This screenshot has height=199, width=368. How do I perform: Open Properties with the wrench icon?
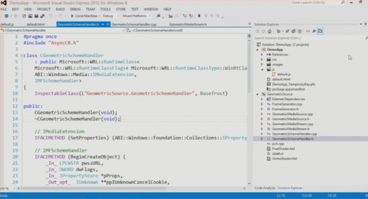pyautogui.click(x=314, y=31)
